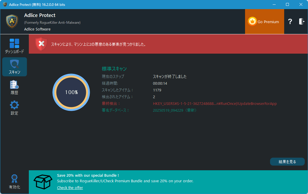Click the Save 20% bundle headline
308x194 pixels.
[x=88, y=176]
